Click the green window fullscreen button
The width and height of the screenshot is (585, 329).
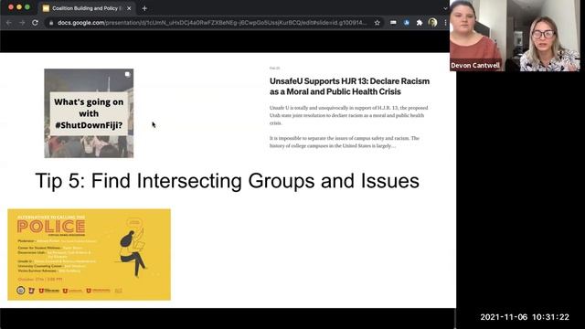click(27, 7)
